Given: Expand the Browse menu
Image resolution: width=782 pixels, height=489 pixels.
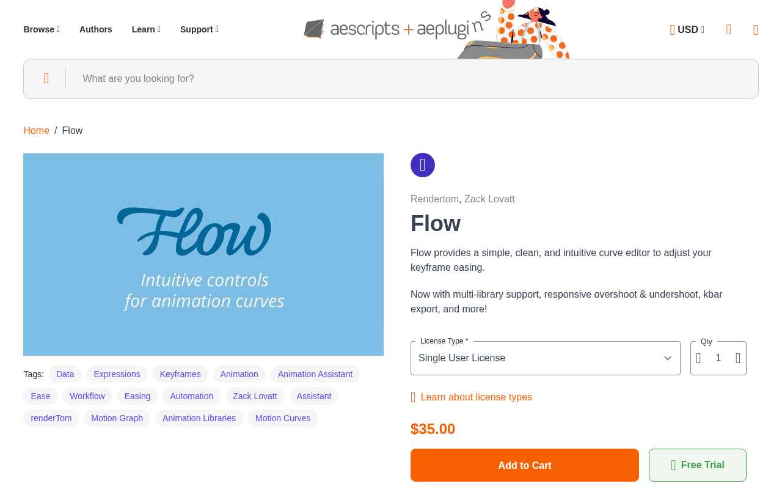Looking at the screenshot, I should (x=41, y=29).
